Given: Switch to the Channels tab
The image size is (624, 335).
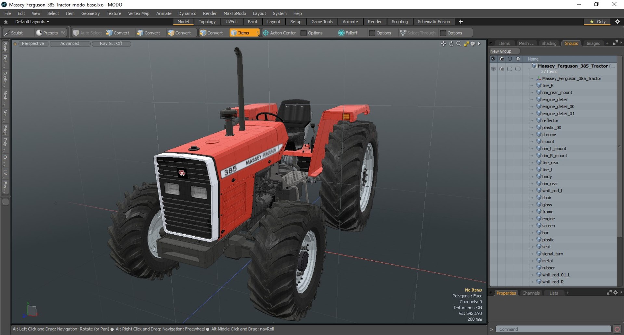Looking at the screenshot, I should click(x=531, y=293).
